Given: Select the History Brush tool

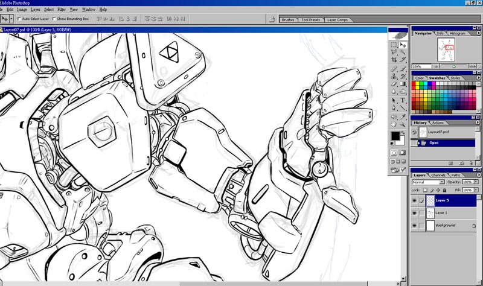Looking at the screenshot, I should [403, 77].
